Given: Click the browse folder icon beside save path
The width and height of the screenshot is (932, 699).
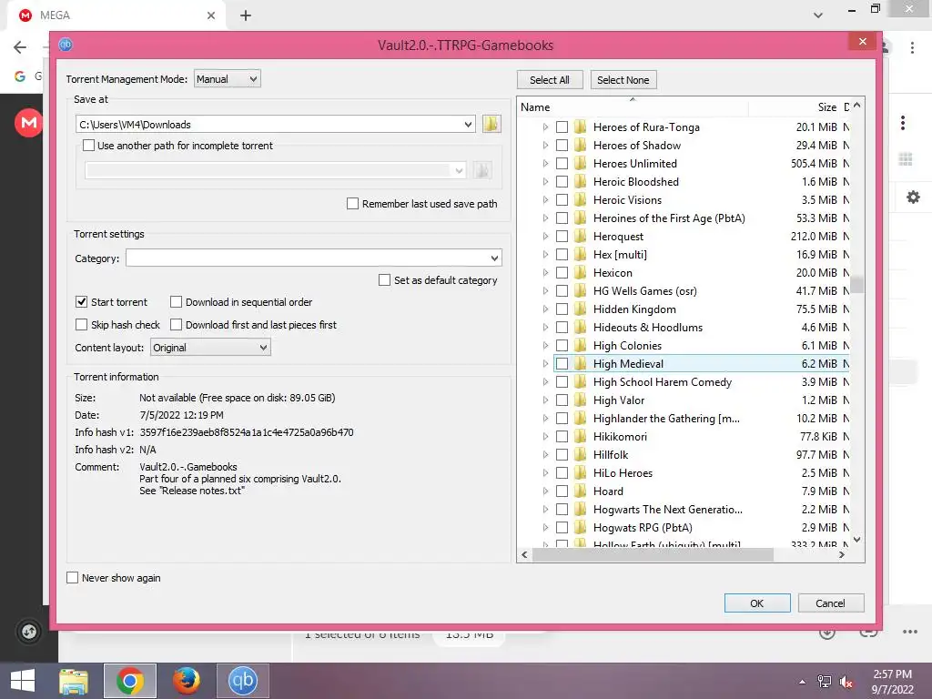Looking at the screenshot, I should tap(491, 124).
